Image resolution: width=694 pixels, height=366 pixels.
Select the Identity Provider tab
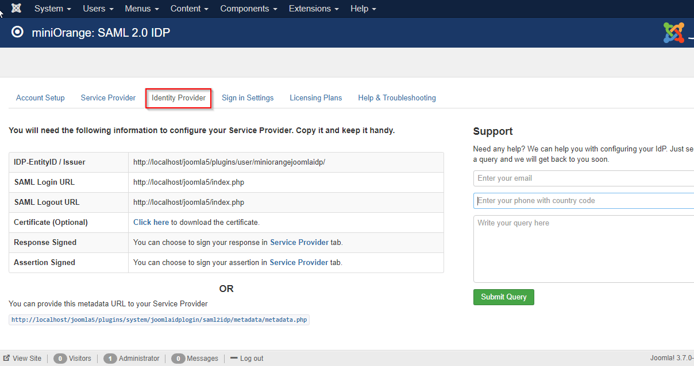(179, 98)
